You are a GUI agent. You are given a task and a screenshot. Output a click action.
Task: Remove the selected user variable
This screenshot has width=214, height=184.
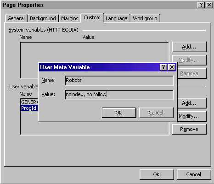coord(189,129)
